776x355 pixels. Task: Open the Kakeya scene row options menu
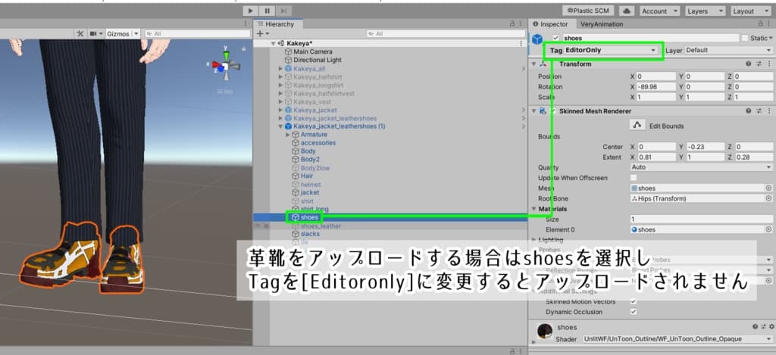[x=521, y=43]
